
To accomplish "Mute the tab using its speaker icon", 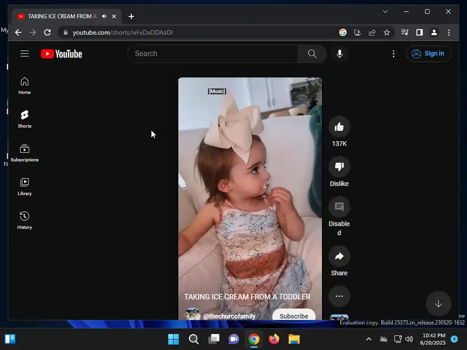I will [104, 16].
